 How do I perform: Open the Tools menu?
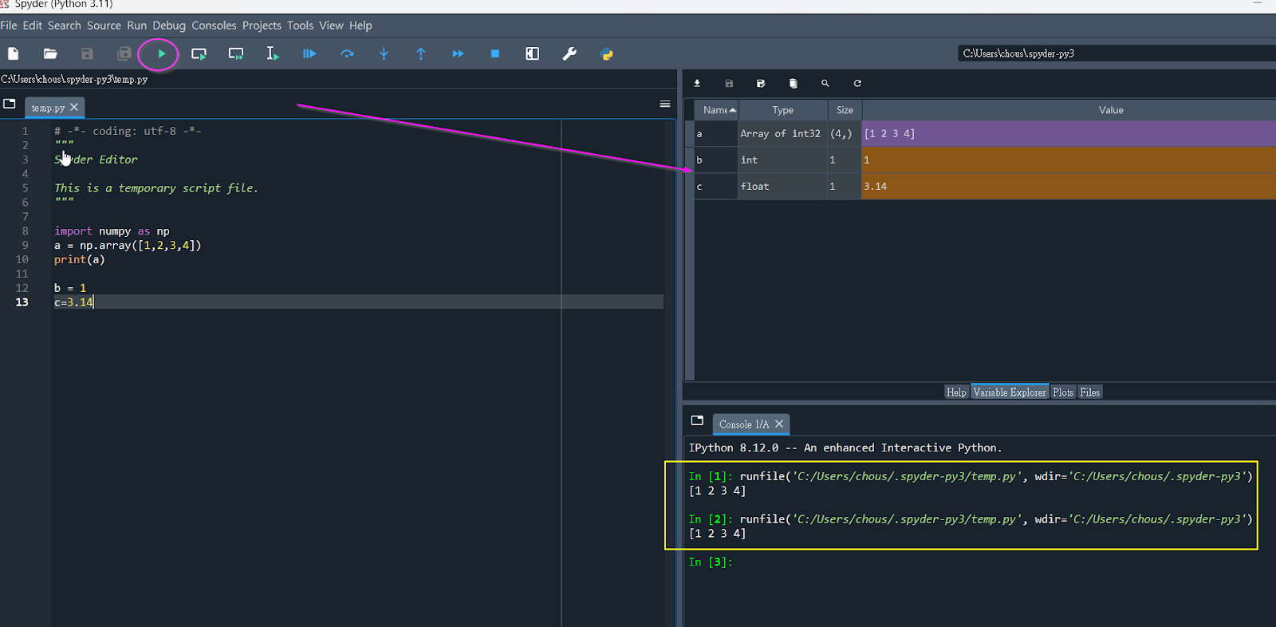pos(300,26)
